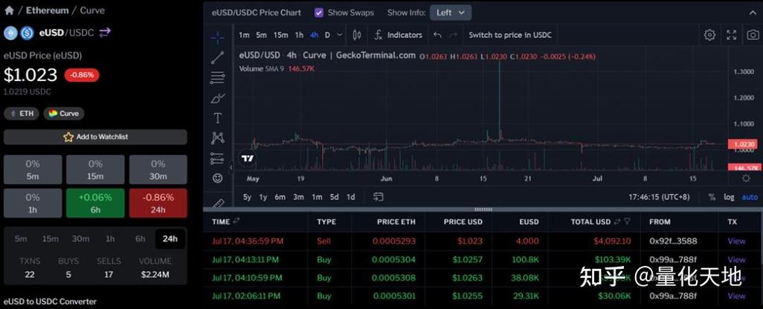
Task: Enter fullscreen chart mode
Action: (731, 35)
